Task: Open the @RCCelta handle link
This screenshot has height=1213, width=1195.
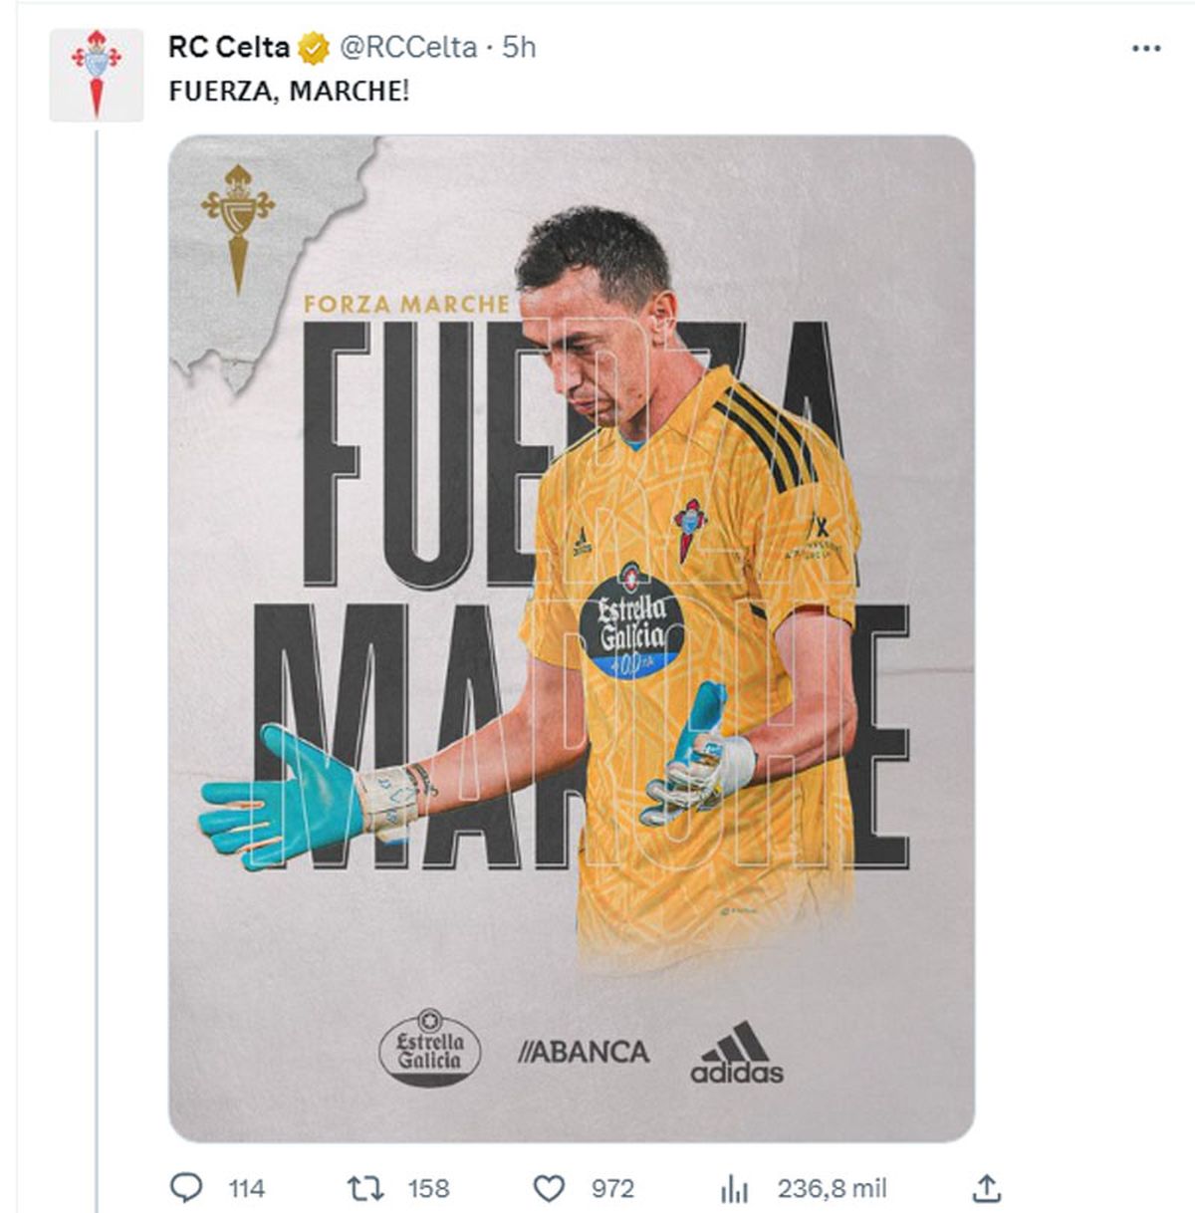Action: click(408, 47)
